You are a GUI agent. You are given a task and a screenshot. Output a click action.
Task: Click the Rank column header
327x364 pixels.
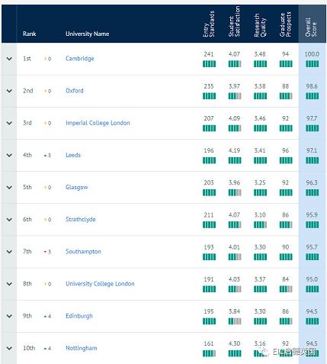pos(30,34)
